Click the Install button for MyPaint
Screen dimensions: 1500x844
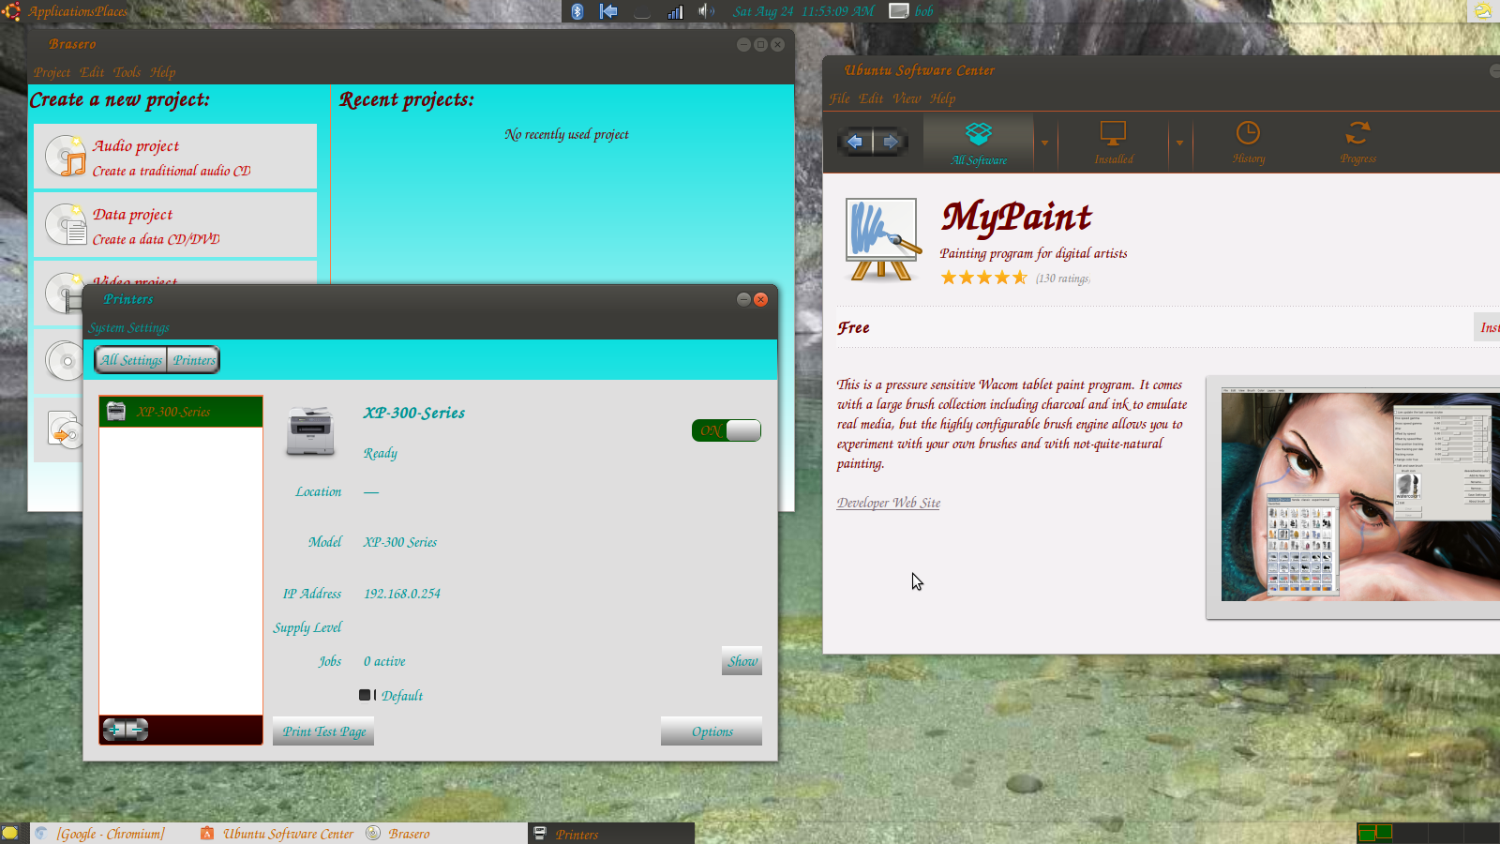coord(1488,327)
